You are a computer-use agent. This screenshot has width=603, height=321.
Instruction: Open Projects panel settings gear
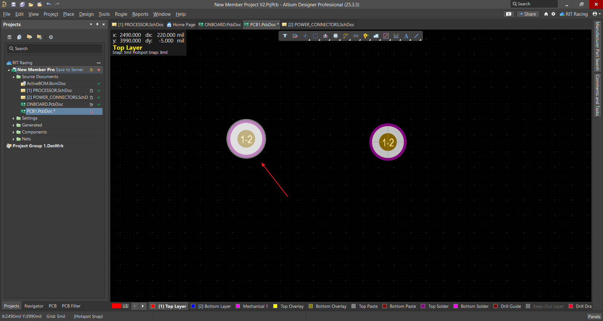coord(51,37)
